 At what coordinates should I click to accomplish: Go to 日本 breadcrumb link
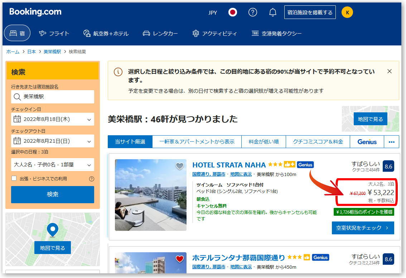click(32, 52)
